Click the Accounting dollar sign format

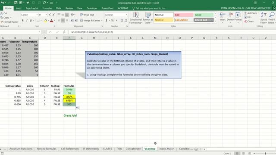[107, 21]
